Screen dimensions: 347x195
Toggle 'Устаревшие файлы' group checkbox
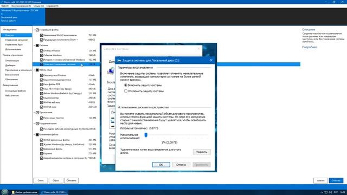click(x=37, y=30)
